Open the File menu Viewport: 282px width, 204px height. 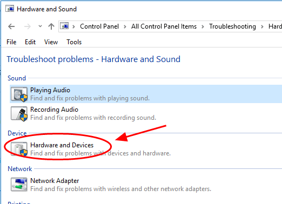(11, 42)
